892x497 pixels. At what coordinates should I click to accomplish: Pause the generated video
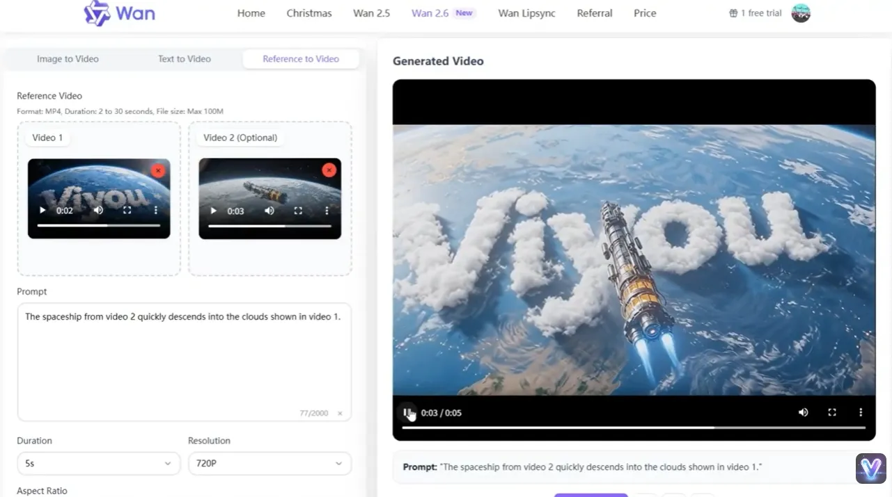coord(407,412)
